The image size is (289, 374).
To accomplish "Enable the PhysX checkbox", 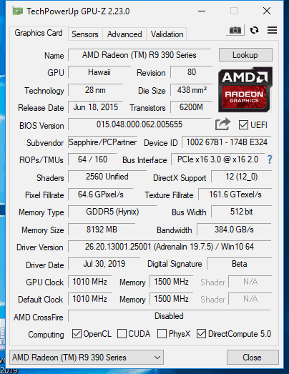I will click(162, 334).
